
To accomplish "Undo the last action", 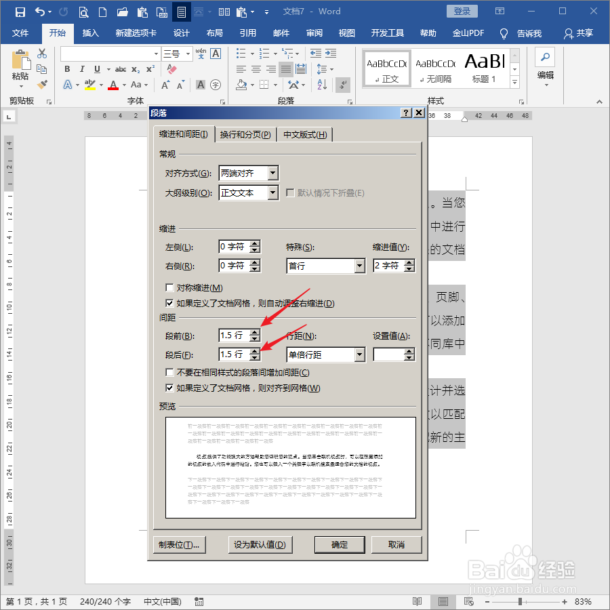I will pyautogui.click(x=40, y=12).
